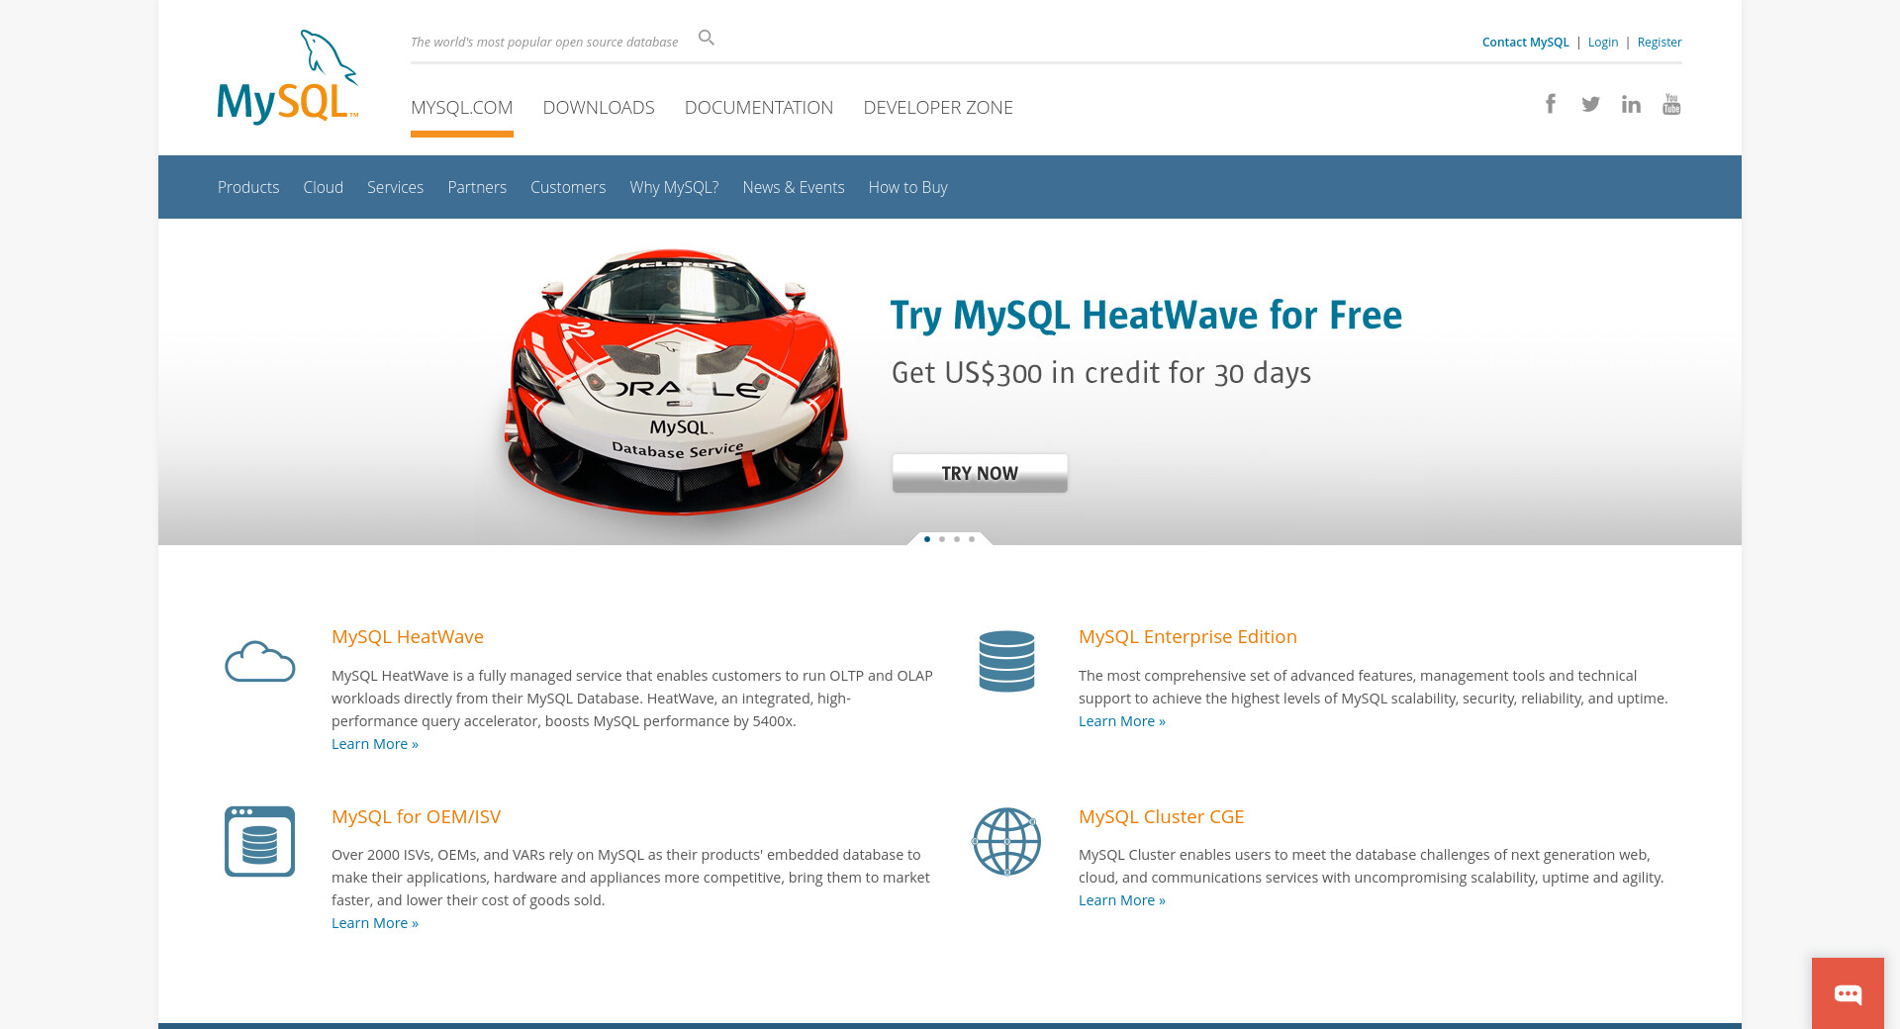Select Services in the blue navigation bar
This screenshot has height=1029, width=1900.
pyautogui.click(x=395, y=187)
